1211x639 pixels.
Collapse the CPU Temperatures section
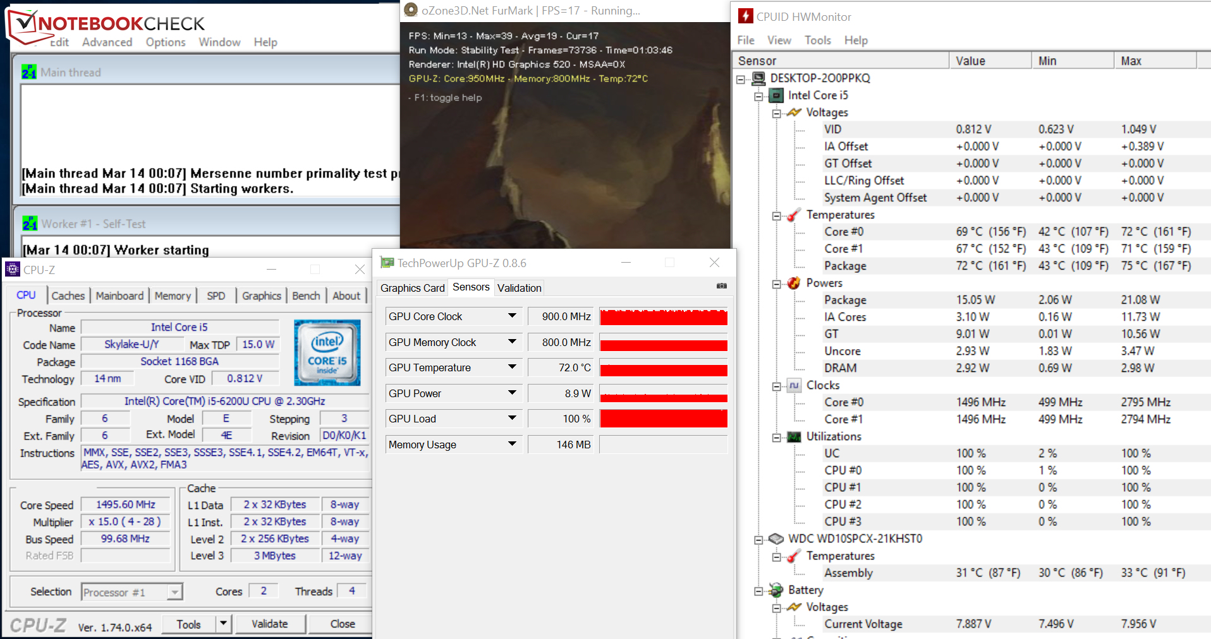click(x=777, y=215)
